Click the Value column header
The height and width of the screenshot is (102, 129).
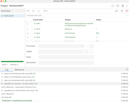coord(99,20)
